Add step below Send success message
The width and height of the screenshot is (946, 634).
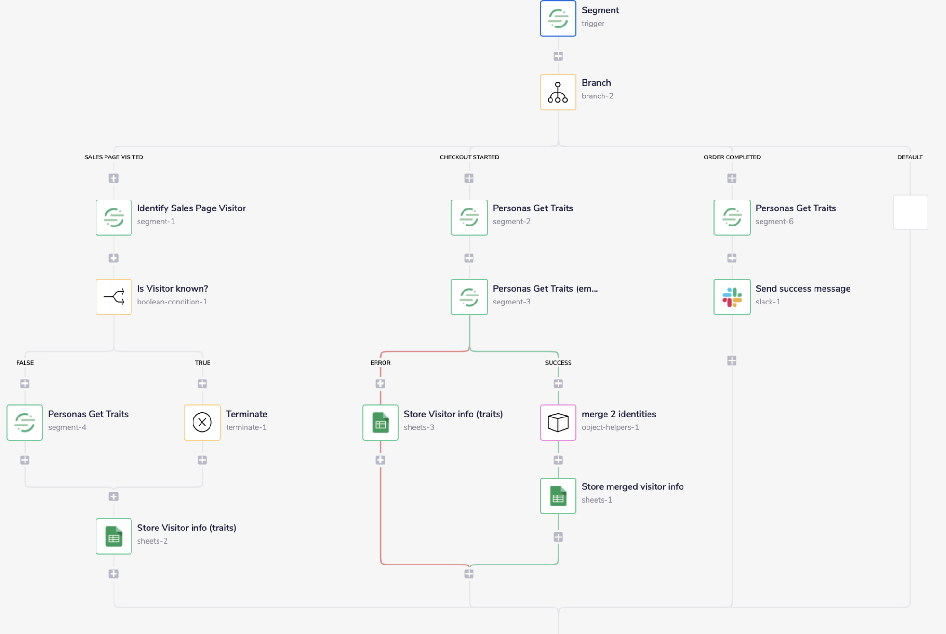pyautogui.click(x=732, y=361)
